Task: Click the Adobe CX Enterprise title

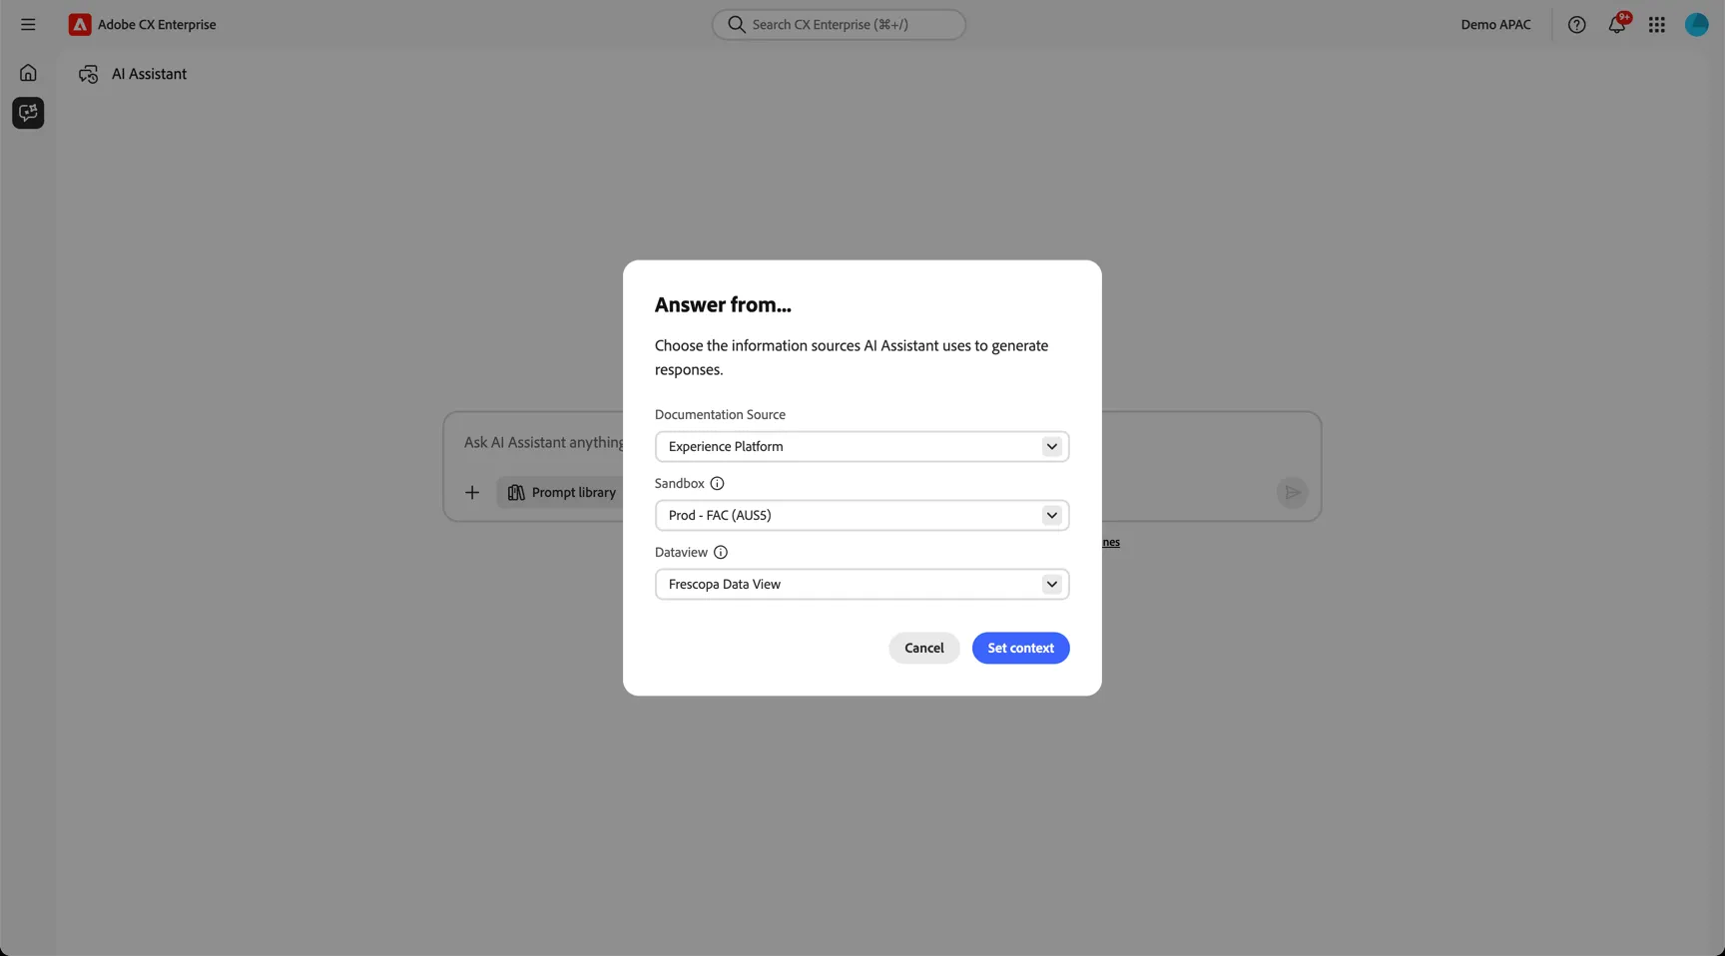Action: [157, 25]
